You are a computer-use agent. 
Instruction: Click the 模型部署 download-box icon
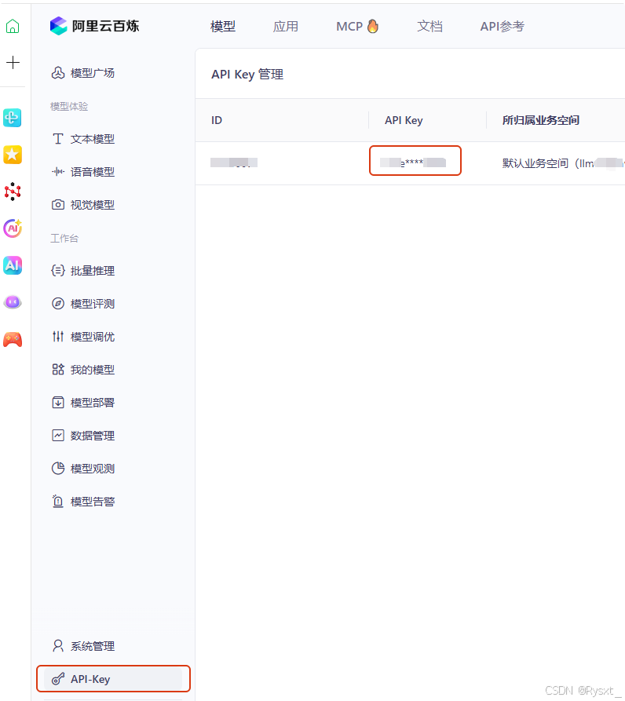click(57, 403)
